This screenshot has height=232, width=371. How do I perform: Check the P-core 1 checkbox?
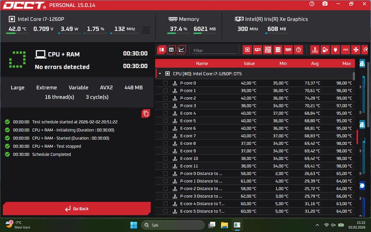point(165,90)
